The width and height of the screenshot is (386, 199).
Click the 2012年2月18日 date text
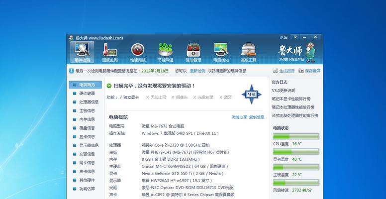coord(155,71)
